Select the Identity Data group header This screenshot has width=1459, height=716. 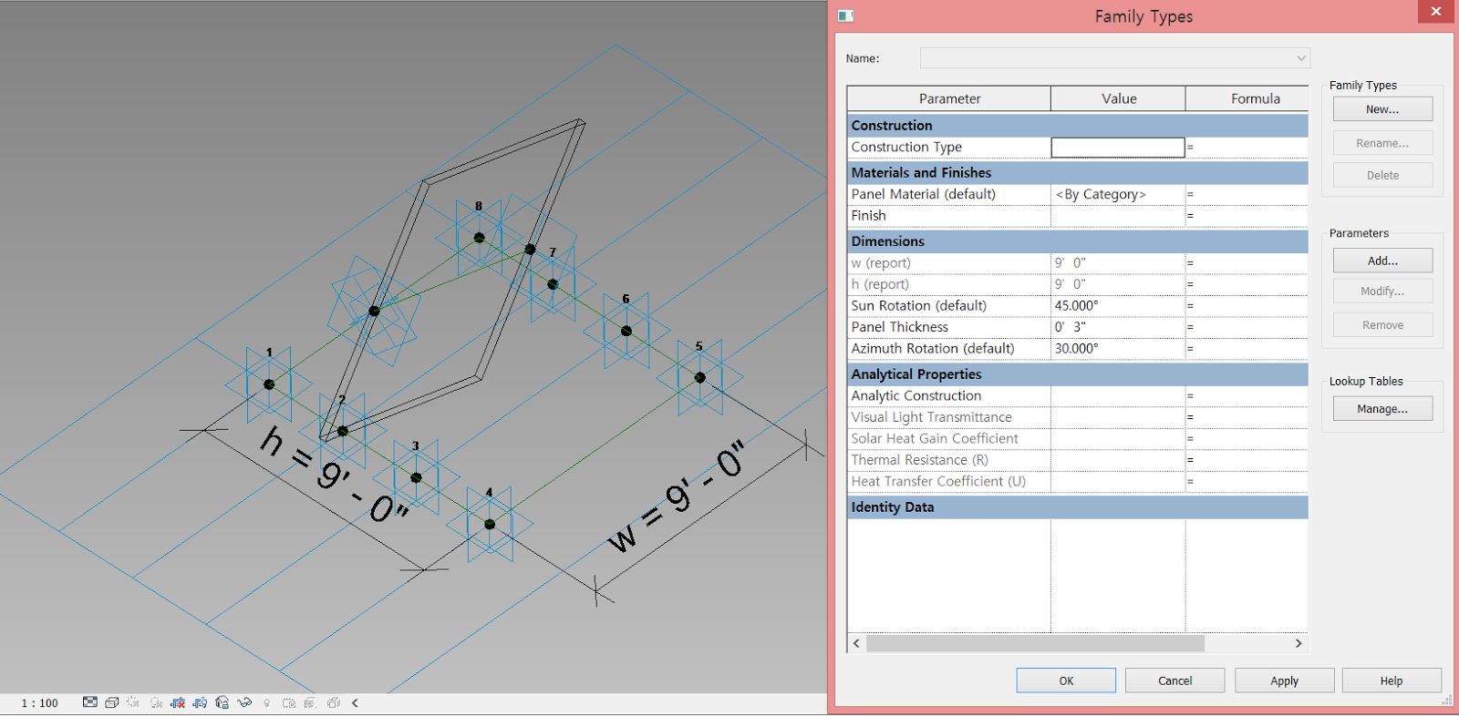(x=1078, y=507)
